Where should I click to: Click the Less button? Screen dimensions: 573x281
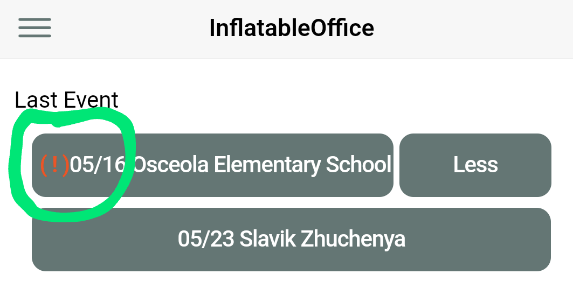point(475,165)
